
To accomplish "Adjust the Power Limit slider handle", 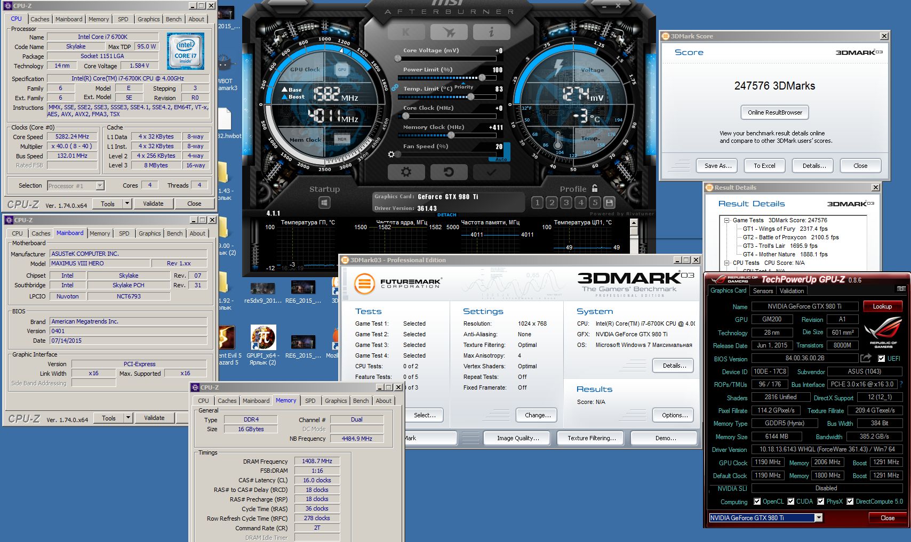I will pyautogui.click(x=482, y=78).
